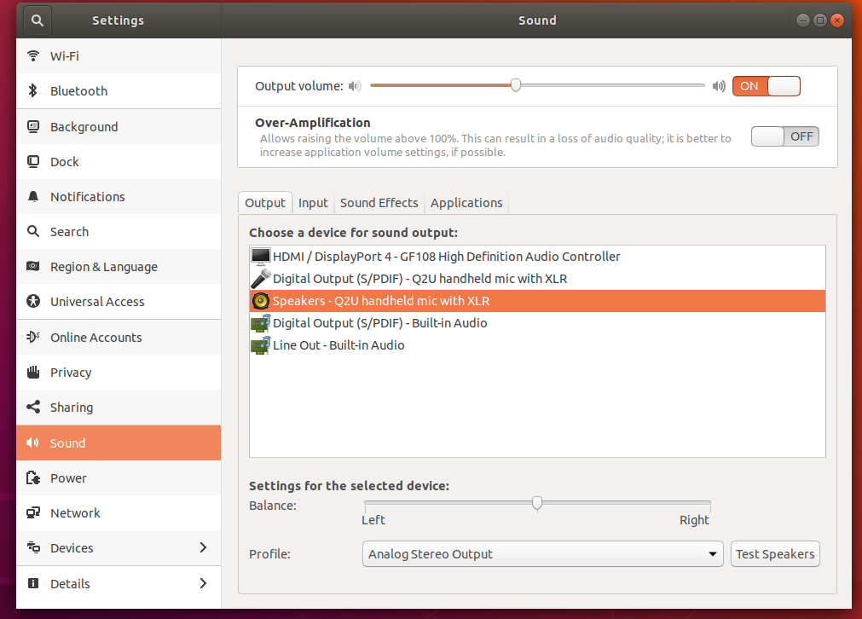Mute the low-volume speaker icon beside slider
Screen dimensions: 862x619
tap(356, 86)
